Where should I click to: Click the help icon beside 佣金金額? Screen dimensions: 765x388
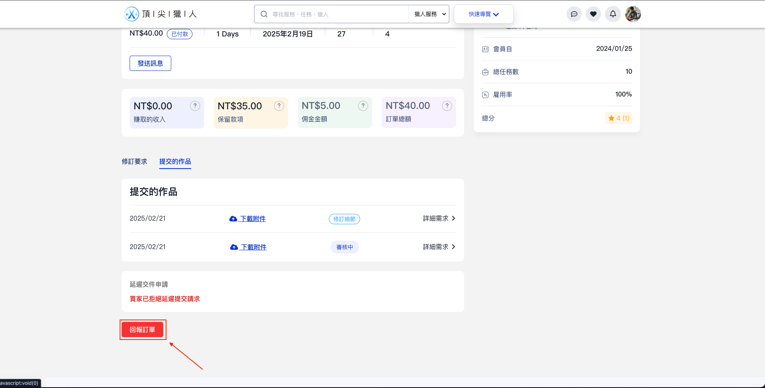(363, 106)
